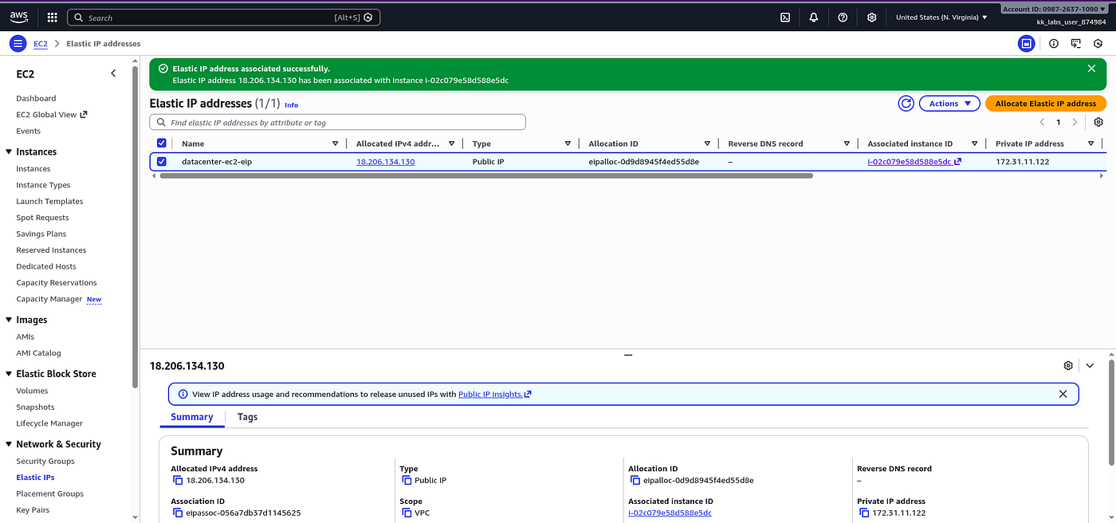Go to the previous table page arrow

pyautogui.click(x=1042, y=122)
